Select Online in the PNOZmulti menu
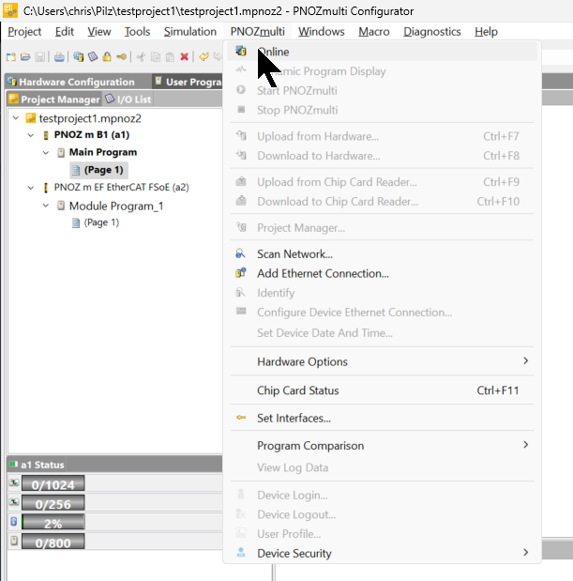This screenshot has height=581, width=573. click(382, 52)
